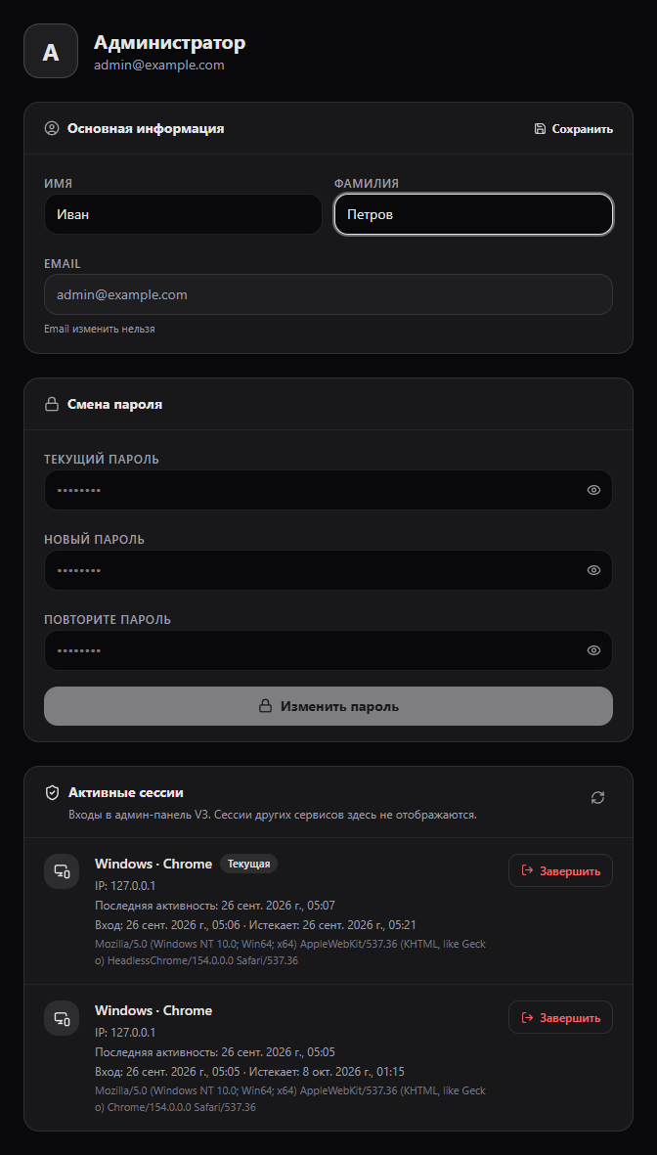This screenshot has width=657, height=1155.
Task: Select the Повторите пароль input field
Action: click(x=328, y=650)
